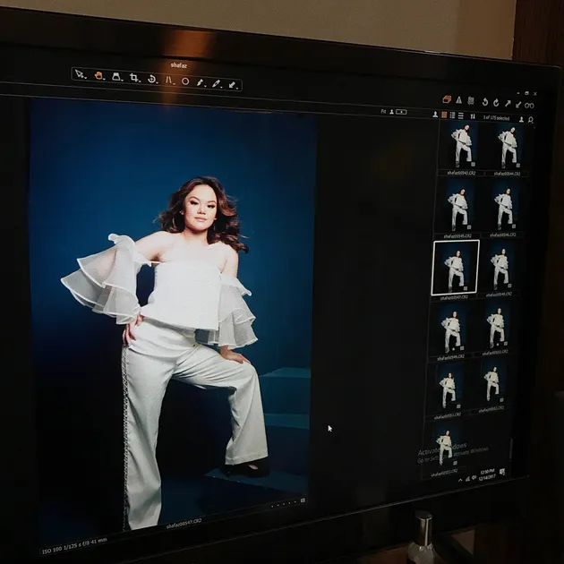The width and height of the screenshot is (564, 564).
Task: Toggle the proofing glasses icon
Action: click(x=529, y=105)
